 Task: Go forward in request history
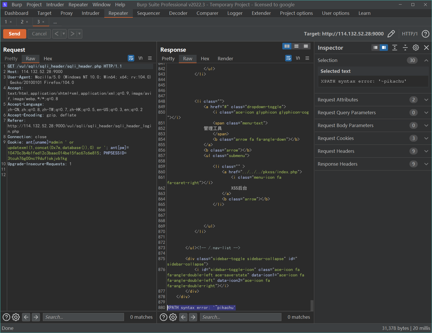pos(73,34)
